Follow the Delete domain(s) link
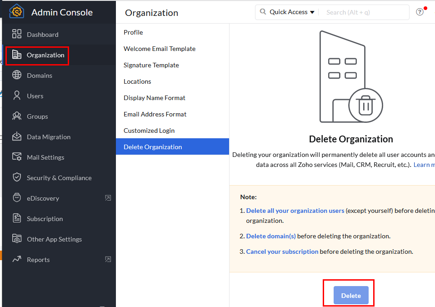Viewport: 435px width, 307px height. (x=271, y=236)
